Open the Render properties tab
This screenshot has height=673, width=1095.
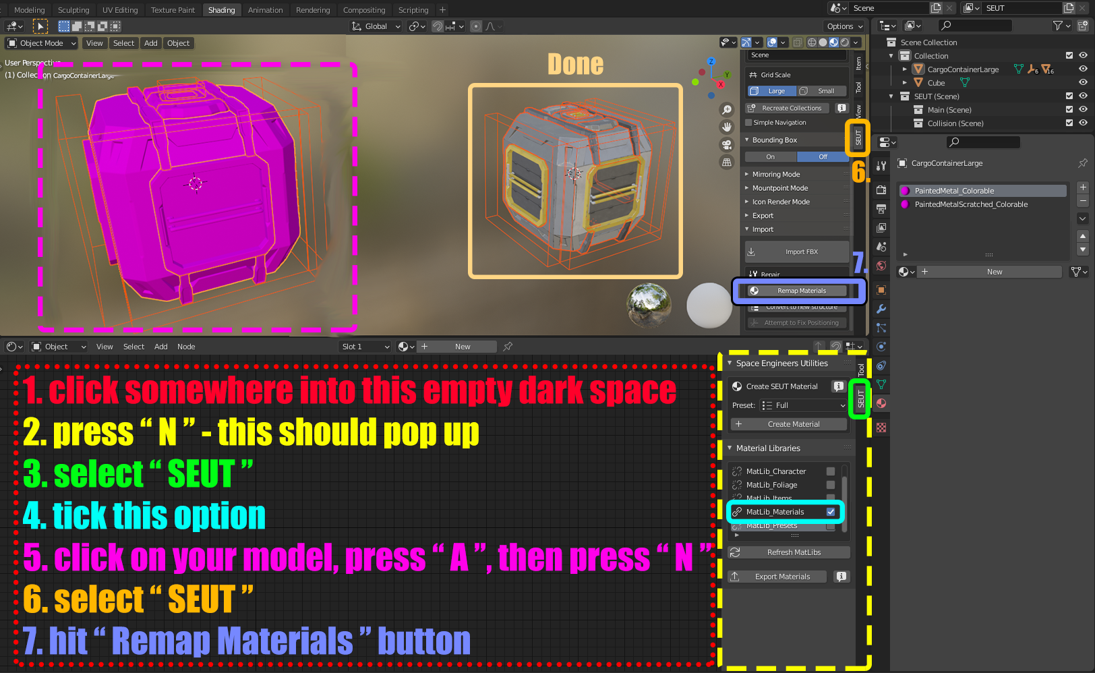[x=881, y=190]
